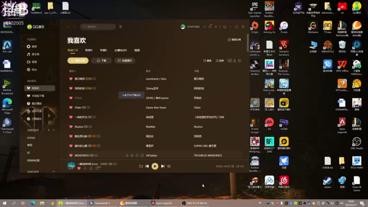Switch to the clock time view icon

(x=239, y=61)
